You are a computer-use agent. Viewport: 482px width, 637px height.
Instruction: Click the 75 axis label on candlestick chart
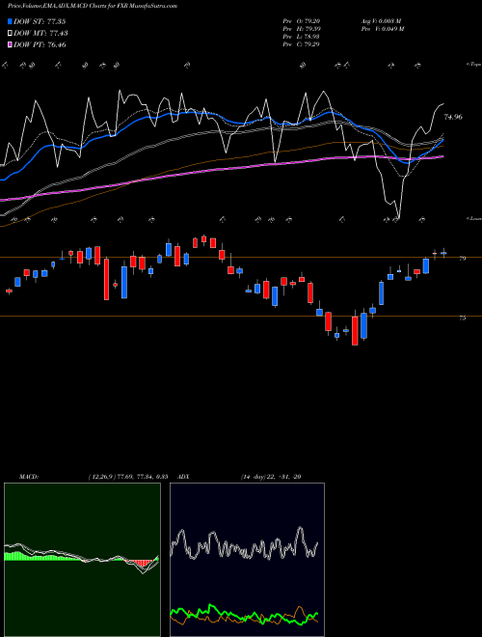(463, 318)
